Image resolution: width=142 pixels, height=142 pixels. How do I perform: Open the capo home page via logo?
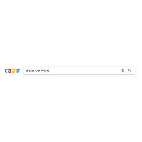[12, 71]
